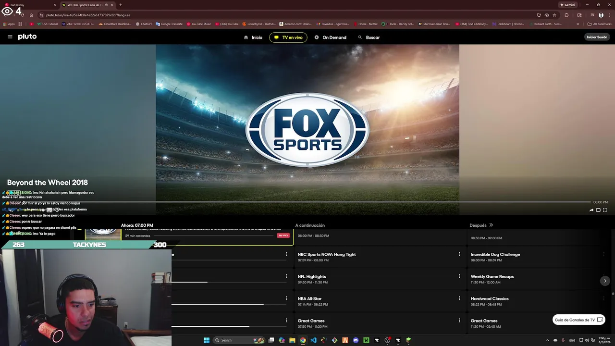Viewport: 615px width, 346px height.
Task: Click the share arrow icon on the player
Action: click(591, 210)
